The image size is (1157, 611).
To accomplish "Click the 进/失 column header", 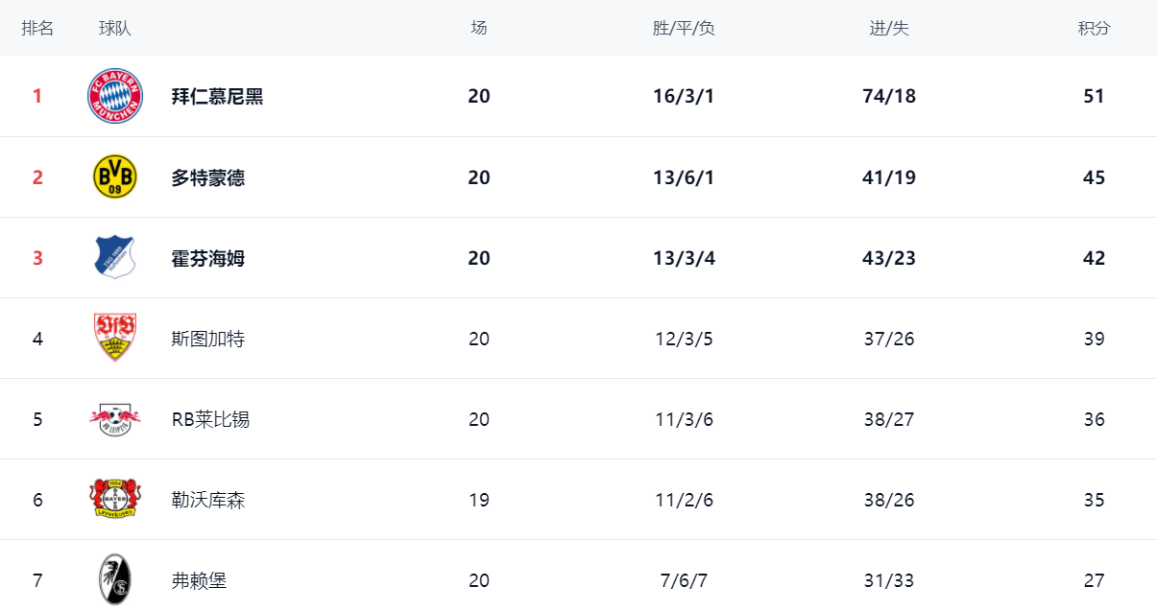I will coord(889,28).
